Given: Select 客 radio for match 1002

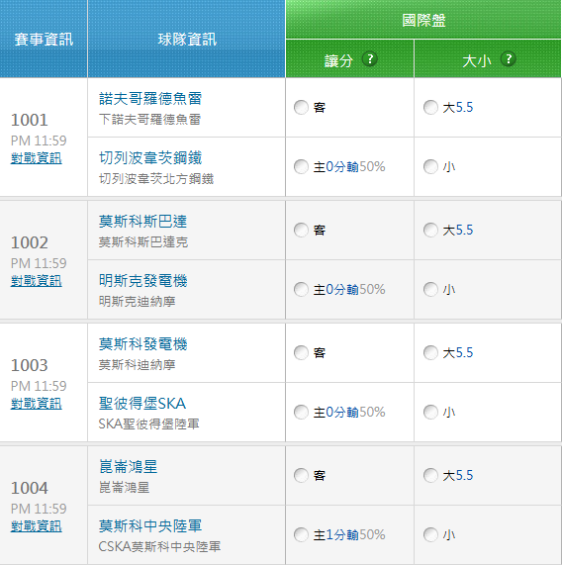Looking at the screenshot, I should [301, 230].
